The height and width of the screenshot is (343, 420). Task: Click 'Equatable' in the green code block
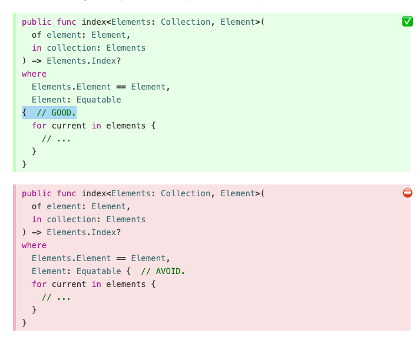pos(98,100)
